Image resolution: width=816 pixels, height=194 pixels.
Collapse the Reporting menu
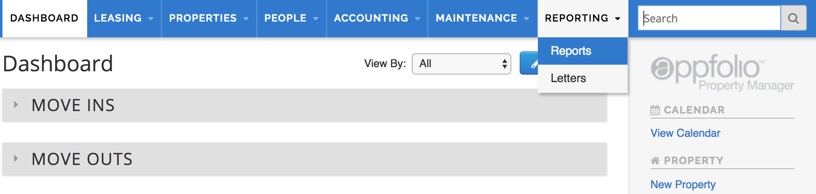(582, 18)
